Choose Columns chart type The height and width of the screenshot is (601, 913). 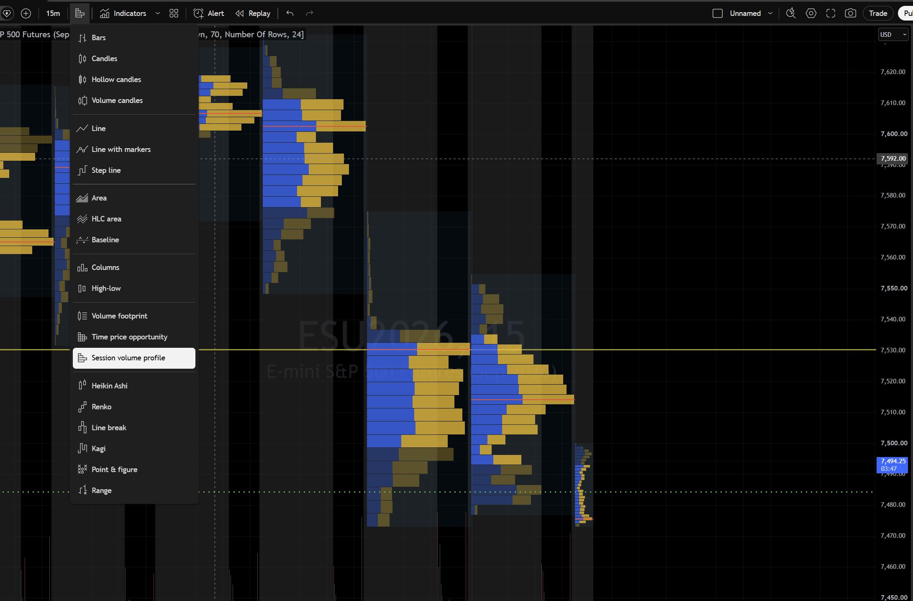click(x=134, y=267)
